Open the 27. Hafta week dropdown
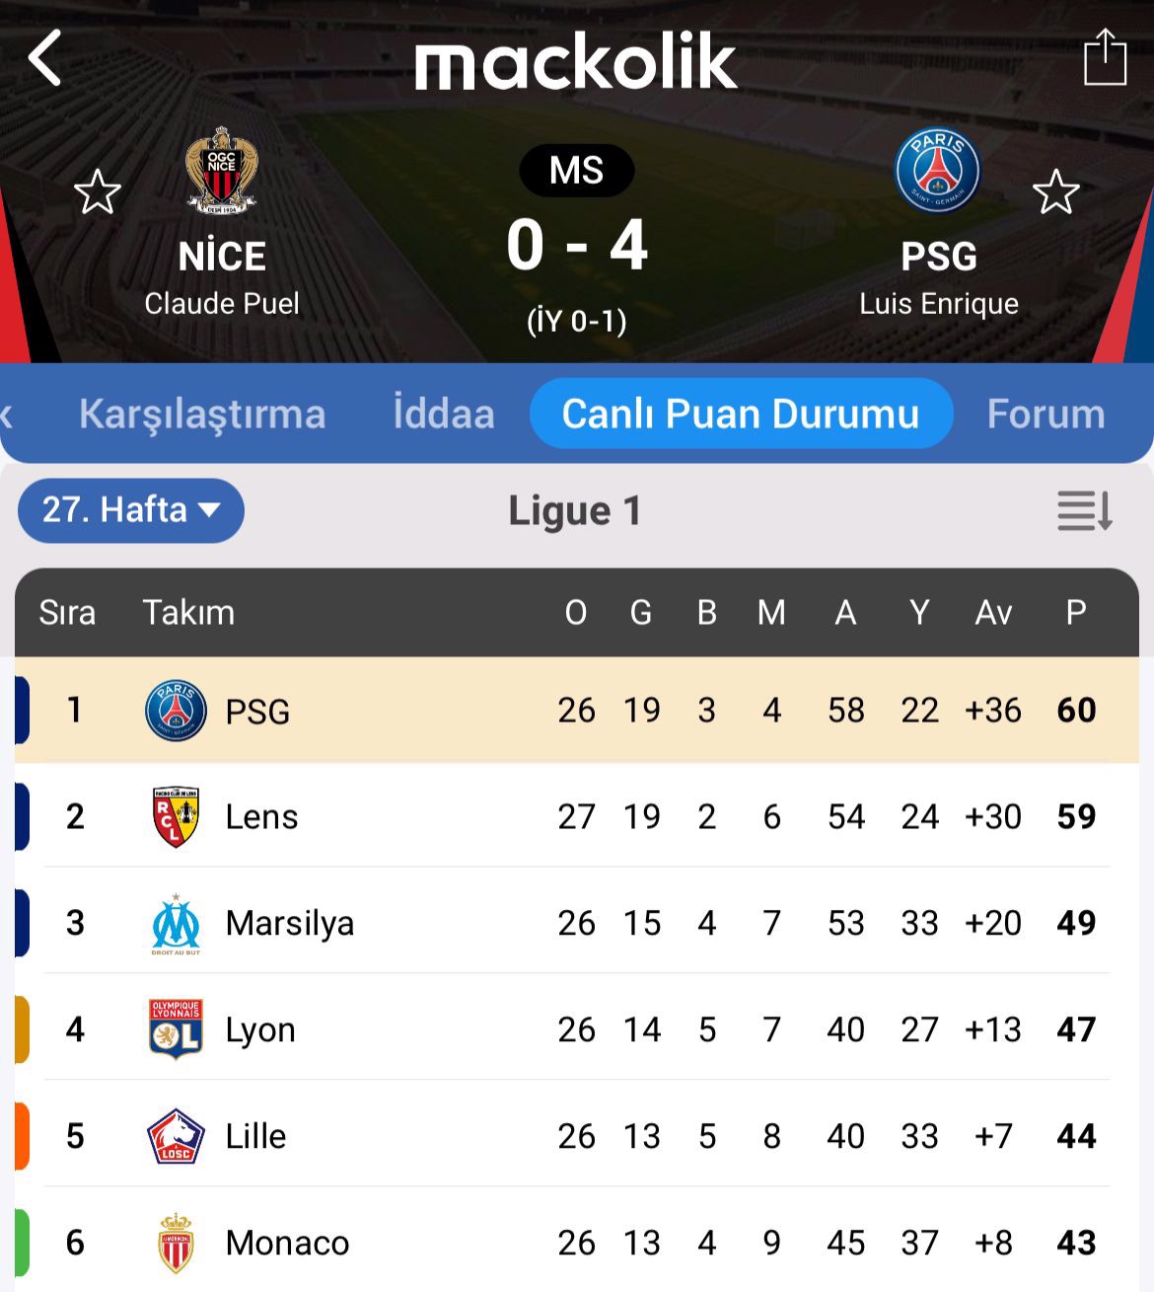The width and height of the screenshot is (1154, 1292). (130, 510)
